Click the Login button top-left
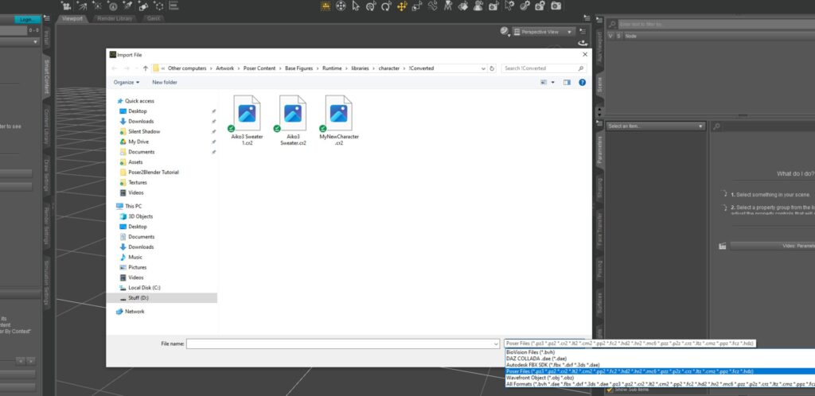815x396 pixels. [27, 20]
